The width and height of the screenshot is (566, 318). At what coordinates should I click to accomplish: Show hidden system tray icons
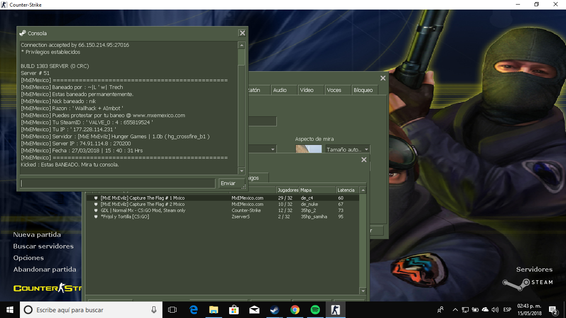tap(455, 310)
